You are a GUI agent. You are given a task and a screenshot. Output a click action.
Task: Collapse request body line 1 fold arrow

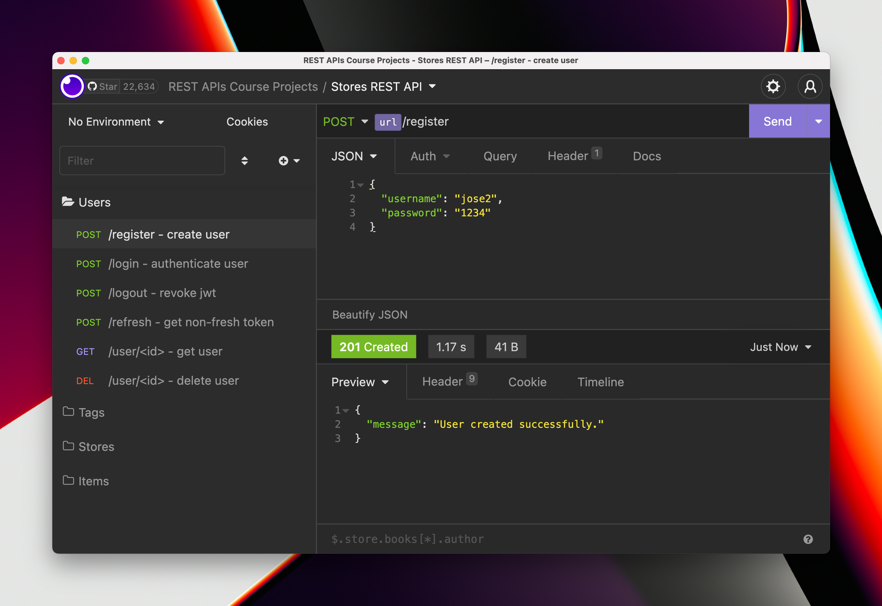(361, 185)
